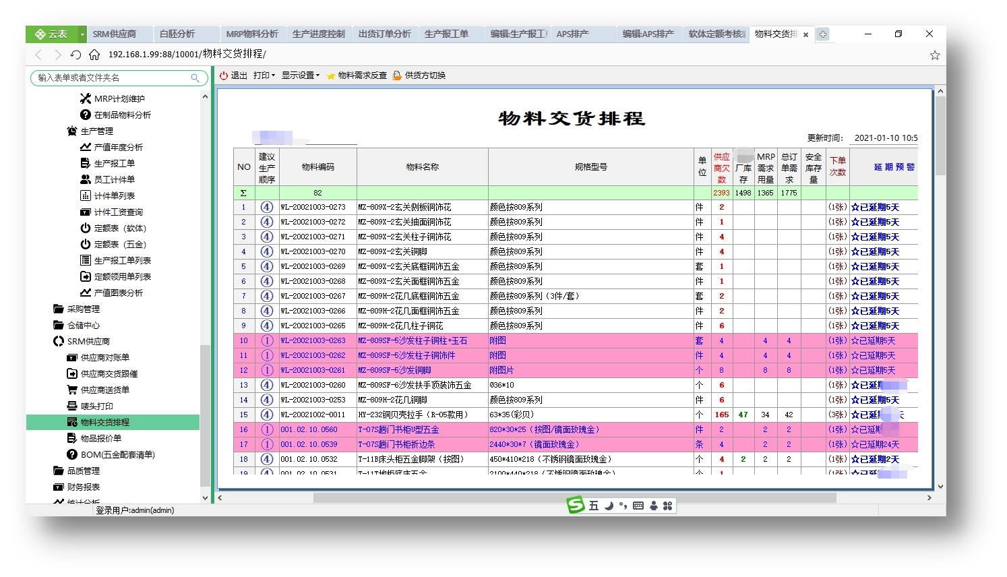Screen dimensions: 1007x577
Task: Open 生产报工单列表 in sidebar
Action: 115,260
